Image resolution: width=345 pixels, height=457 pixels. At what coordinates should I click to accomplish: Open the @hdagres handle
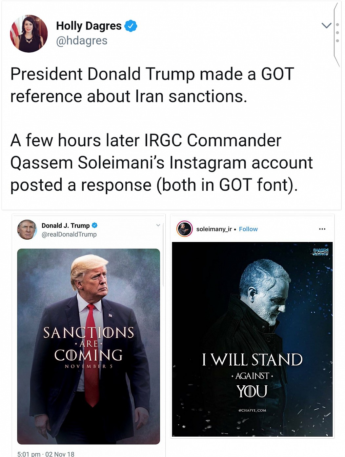(82, 41)
